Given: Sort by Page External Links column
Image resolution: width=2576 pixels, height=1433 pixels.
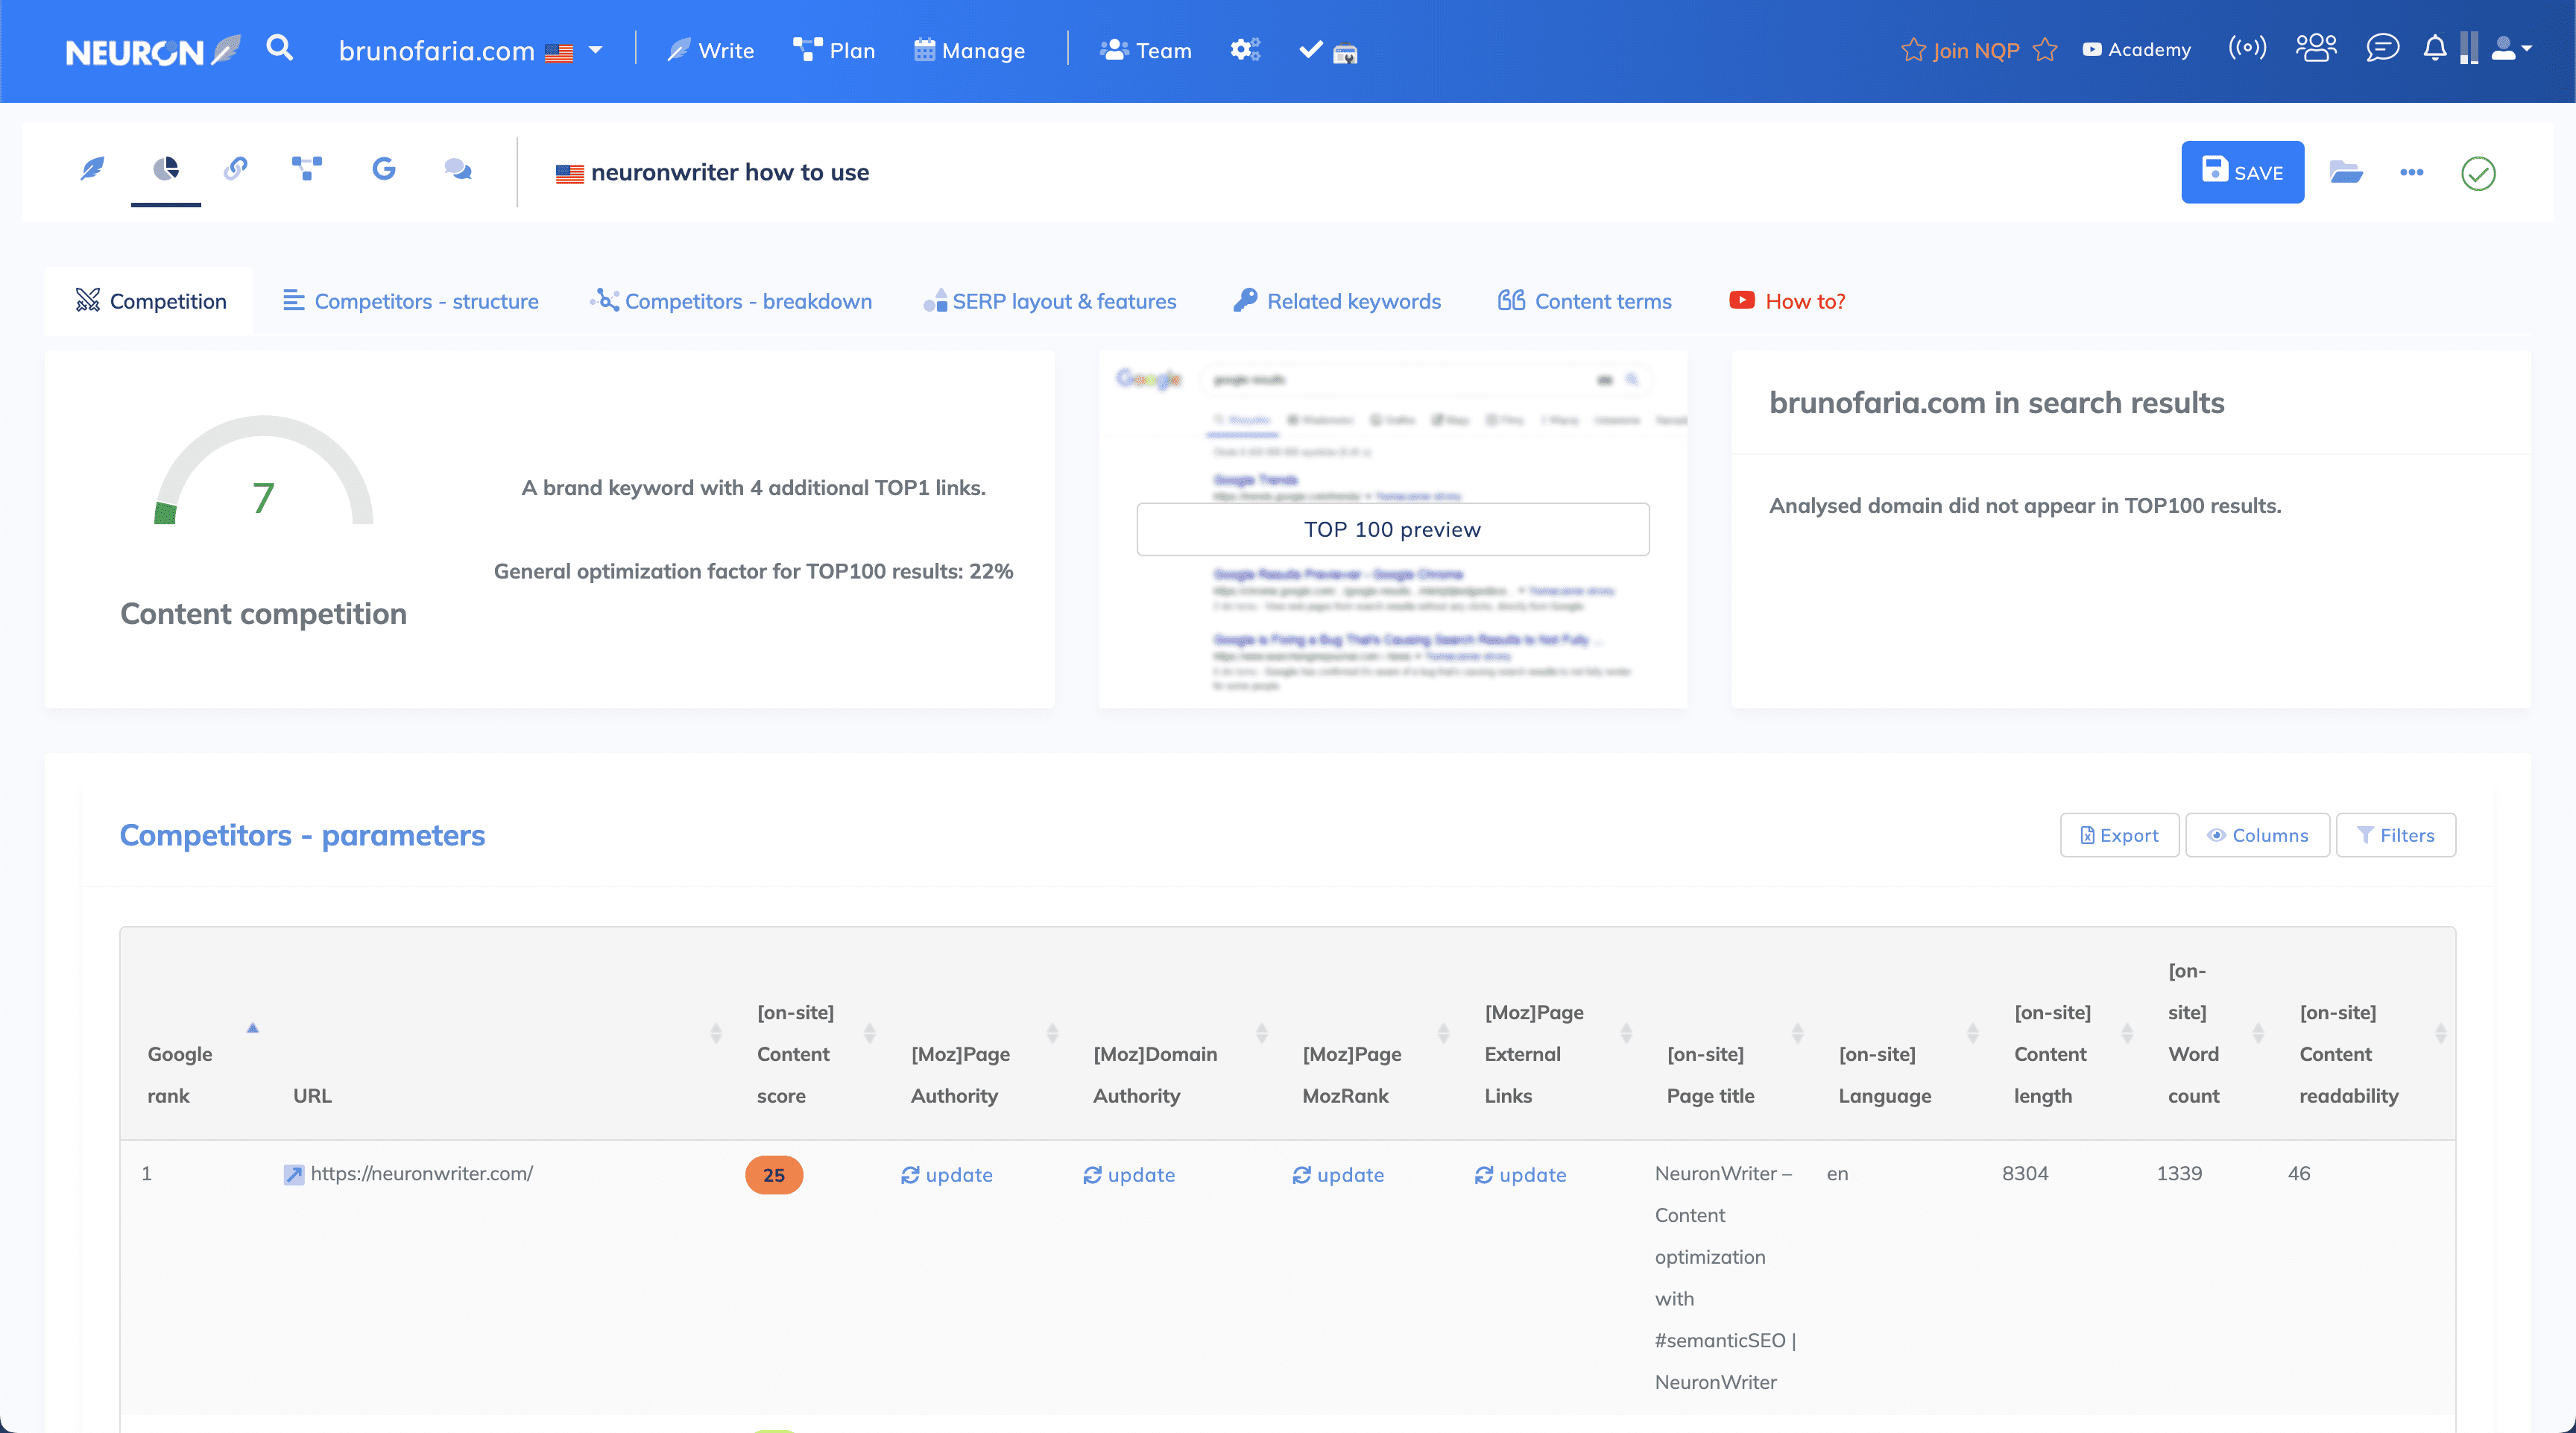Looking at the screenshot, I should coord(1550,1033).
